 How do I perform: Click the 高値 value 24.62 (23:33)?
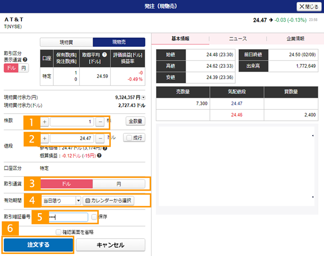point(220,66)
